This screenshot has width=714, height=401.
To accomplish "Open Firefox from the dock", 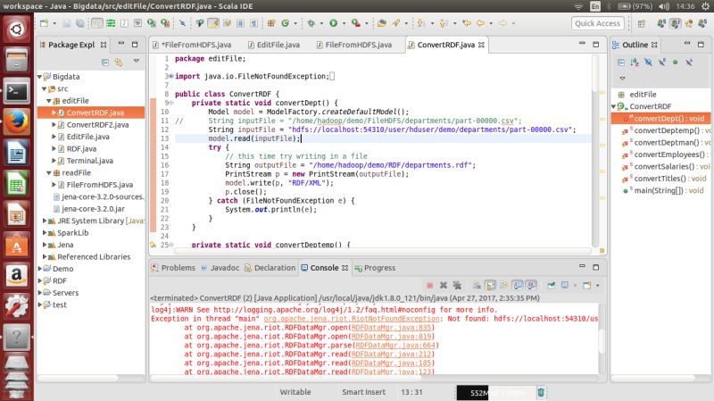I will point(17,121).
